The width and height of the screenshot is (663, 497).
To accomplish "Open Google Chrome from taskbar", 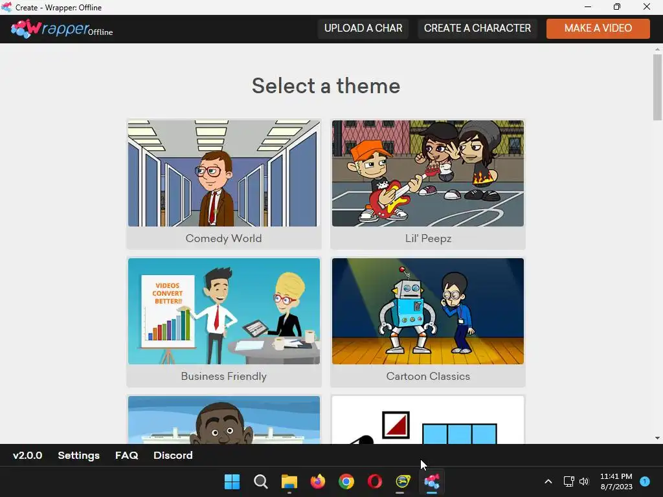I will point(346,481).
